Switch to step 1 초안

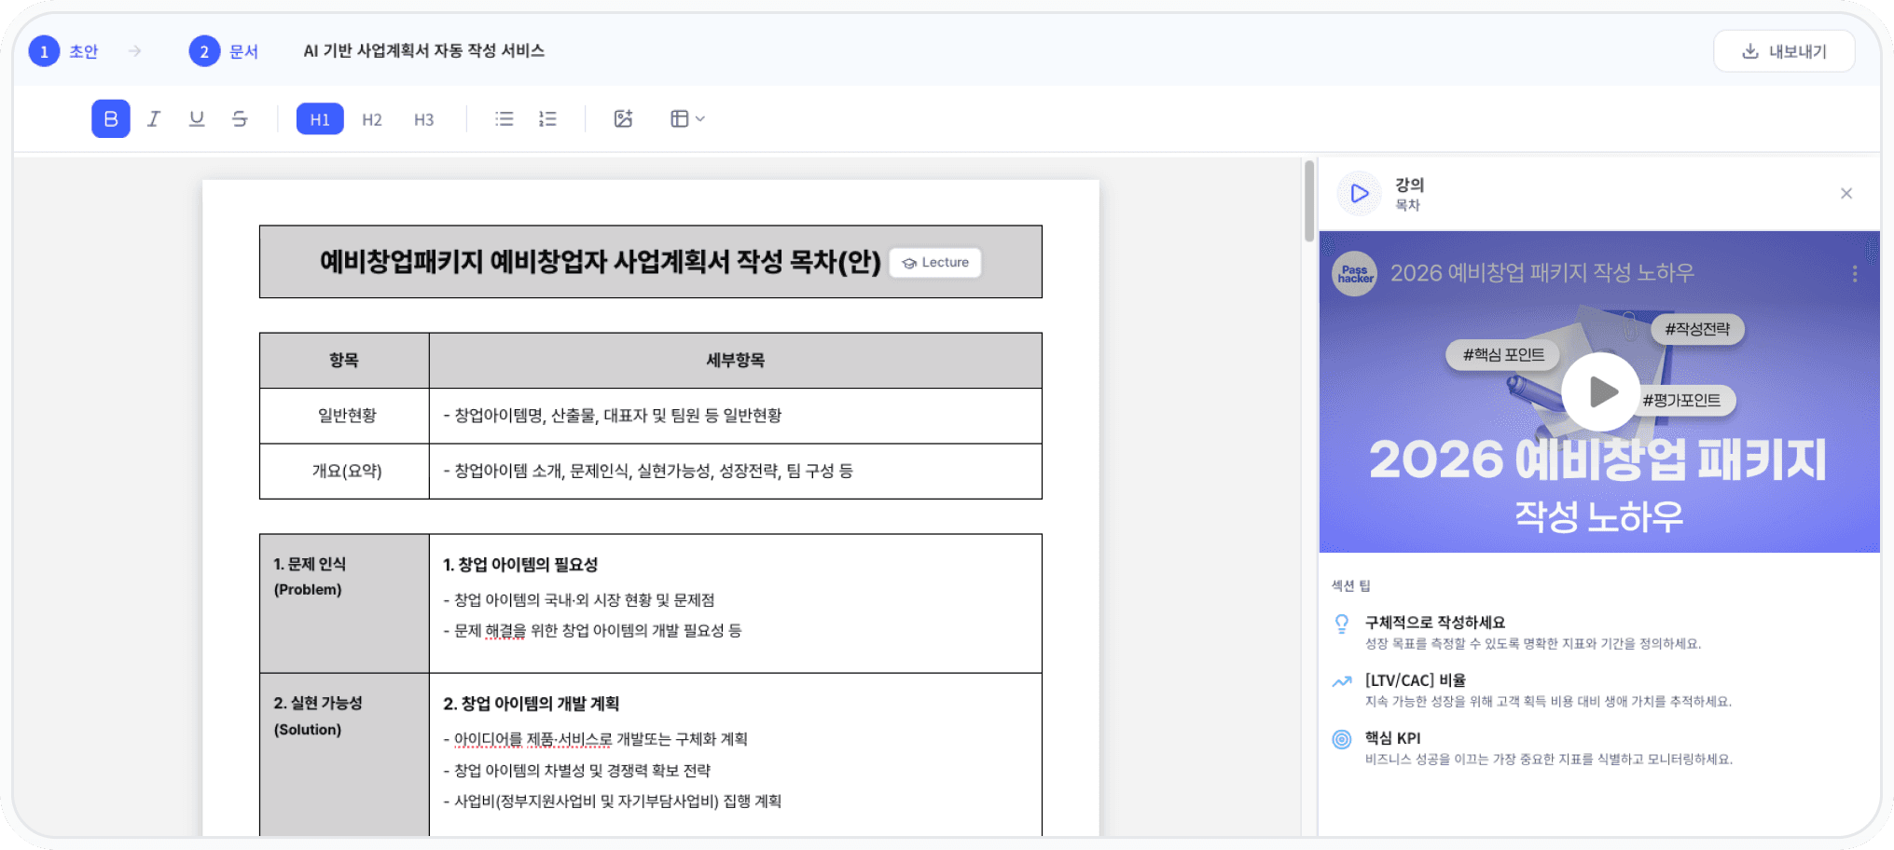[63, 51]
